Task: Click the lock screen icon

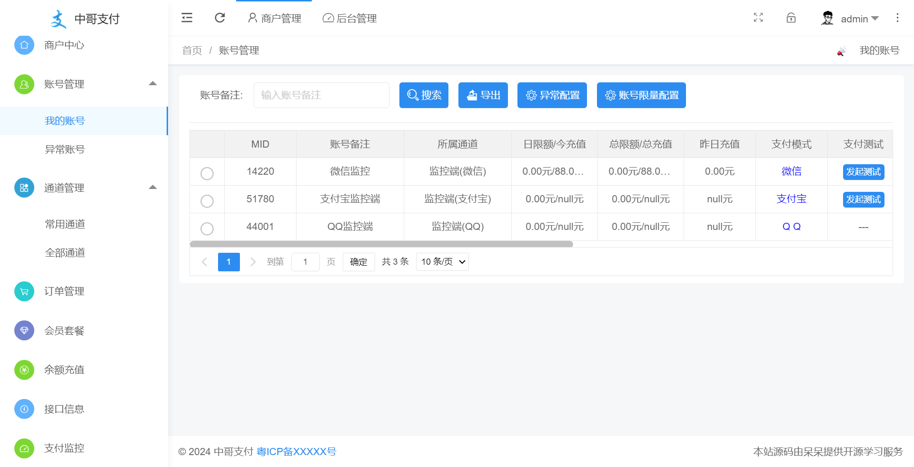Action: (791, 18)
